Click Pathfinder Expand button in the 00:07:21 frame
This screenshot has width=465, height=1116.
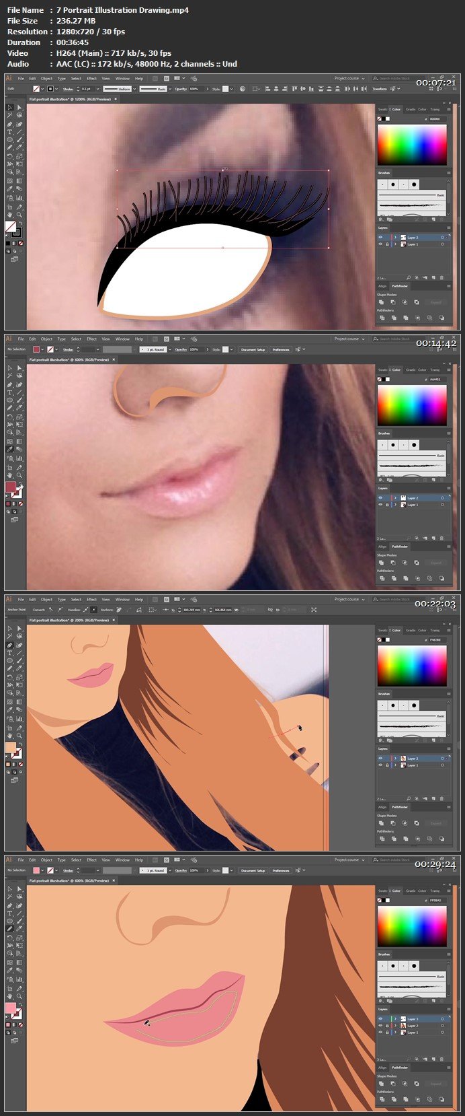(436, 302)
